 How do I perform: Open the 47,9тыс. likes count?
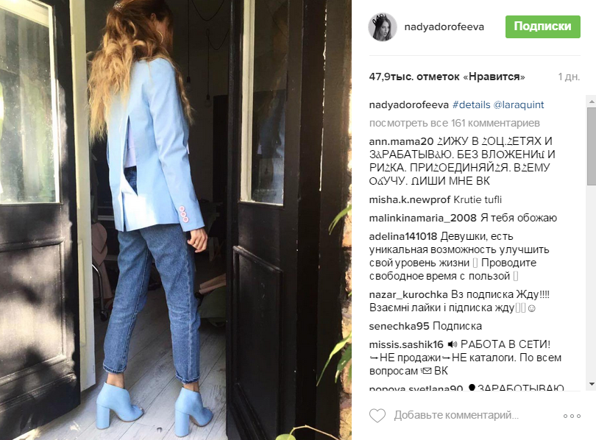tap(447, 77)
